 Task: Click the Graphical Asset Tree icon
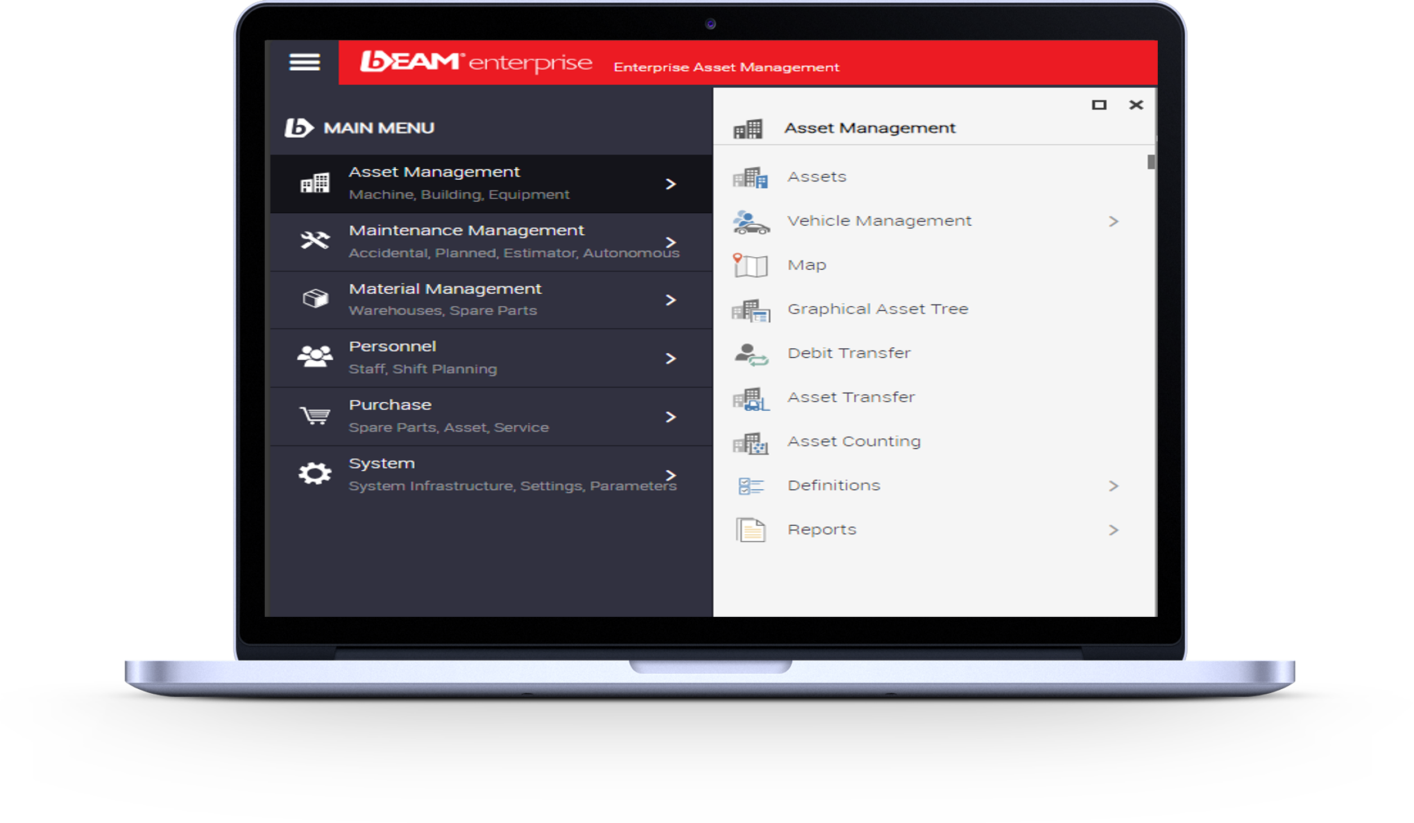pos(751,310)
